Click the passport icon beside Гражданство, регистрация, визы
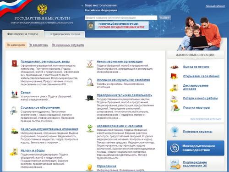The image size is (229, 172). [15, 63]
